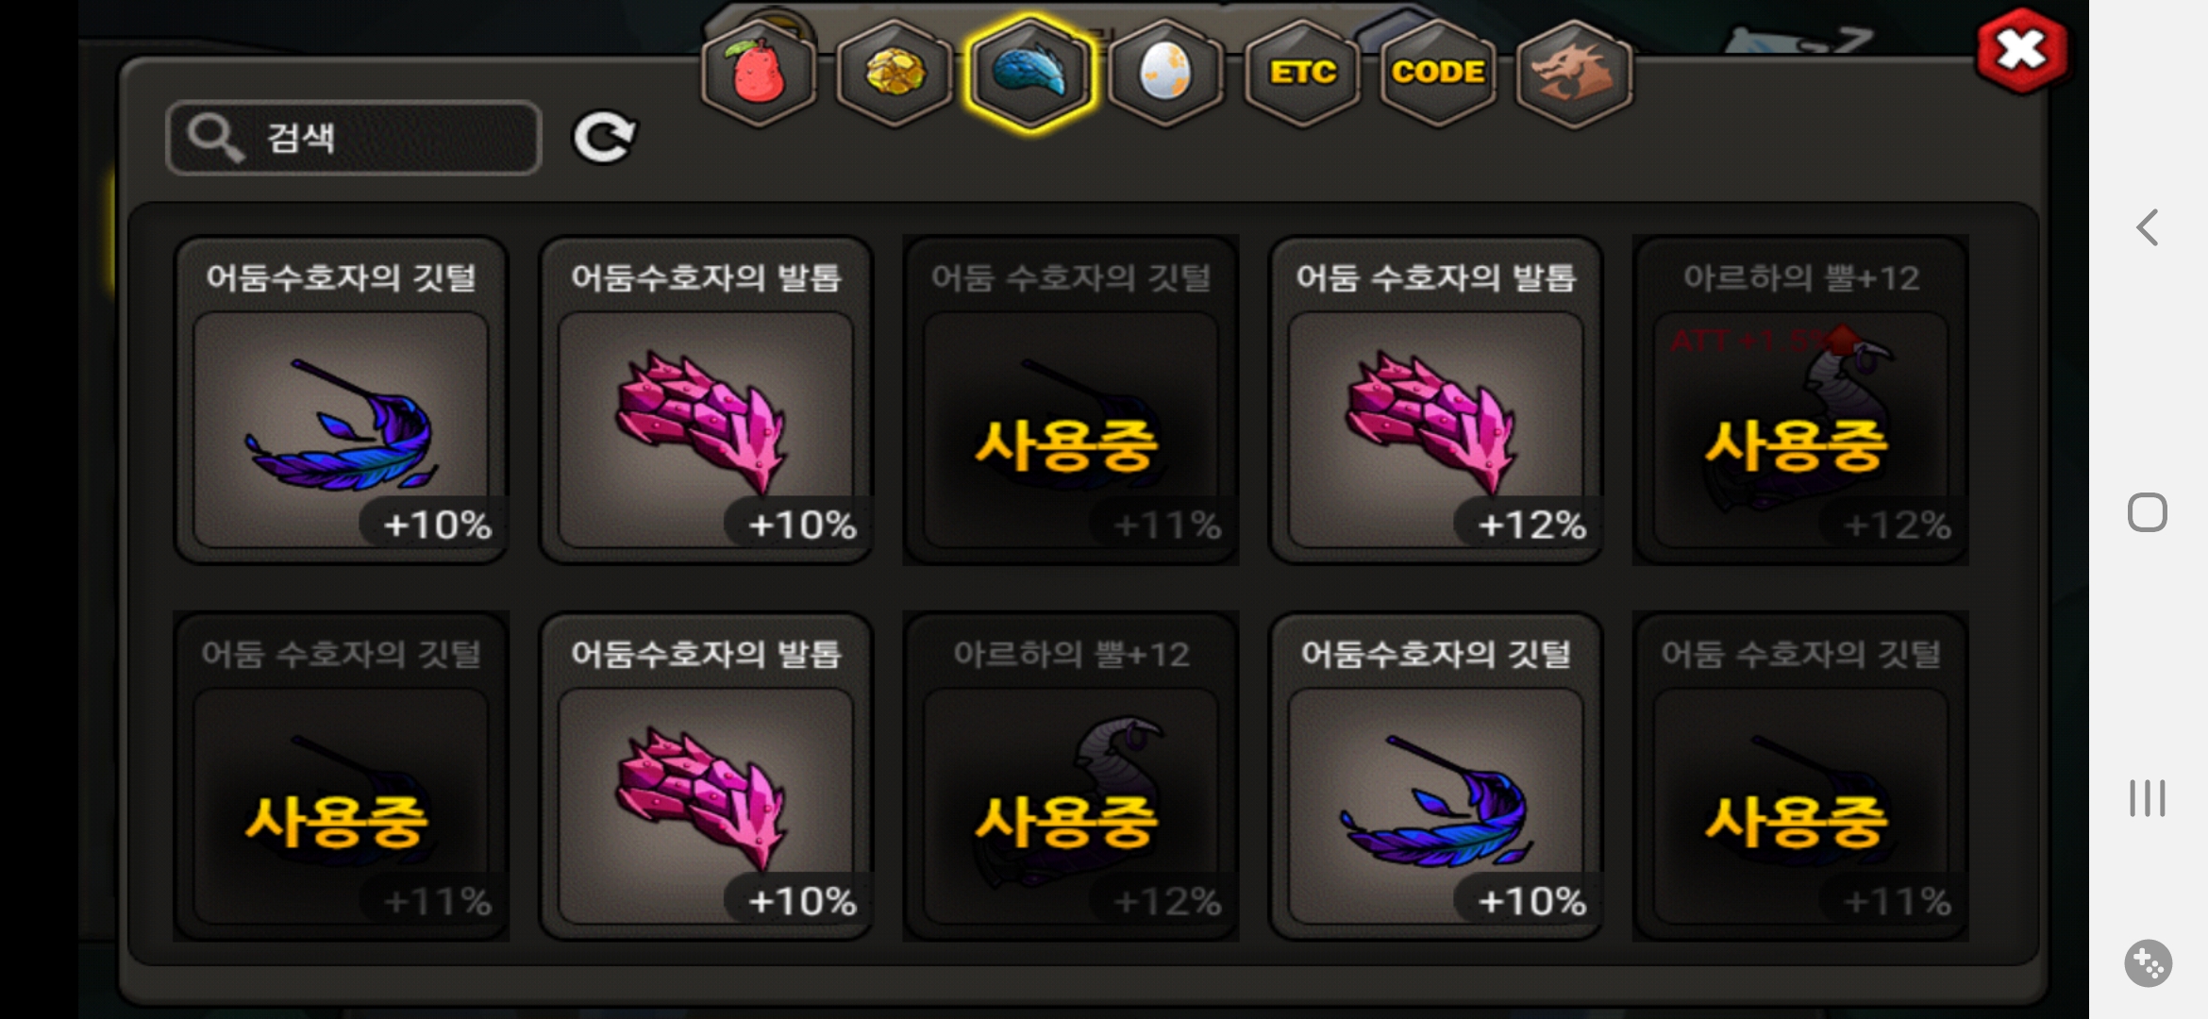Tap the Android home button
2208x1019 pixels.
coord(2148,512)
